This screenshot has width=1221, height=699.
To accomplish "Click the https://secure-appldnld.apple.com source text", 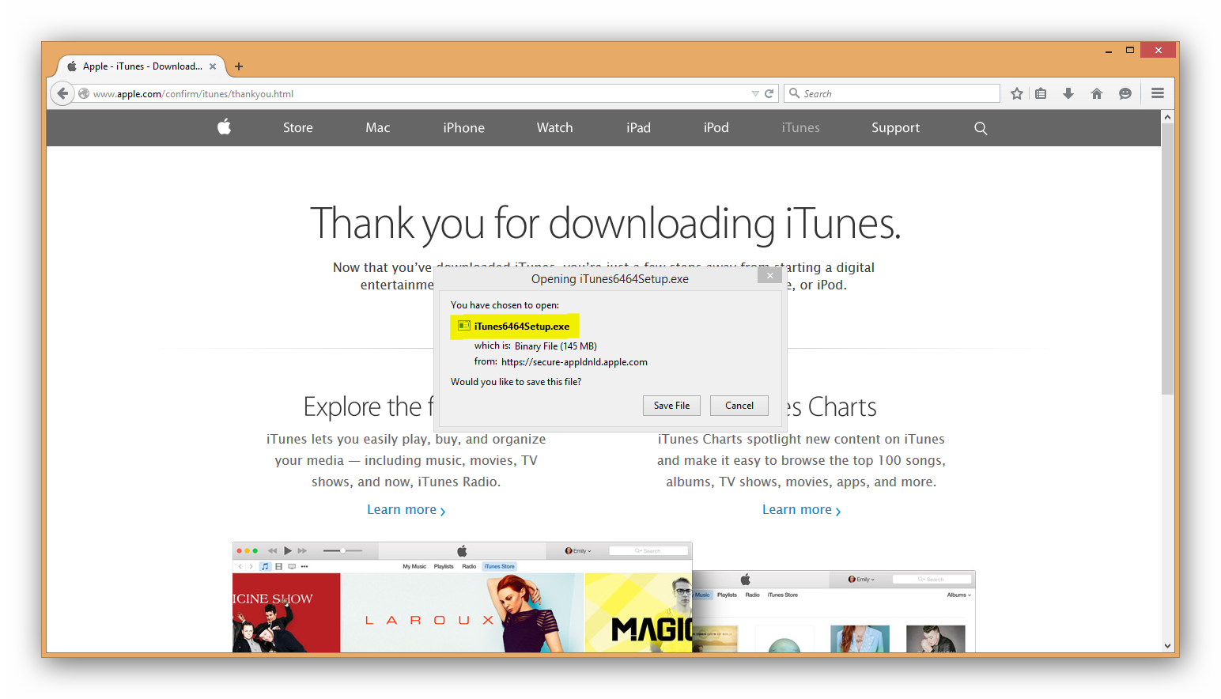I will point(574,362).
